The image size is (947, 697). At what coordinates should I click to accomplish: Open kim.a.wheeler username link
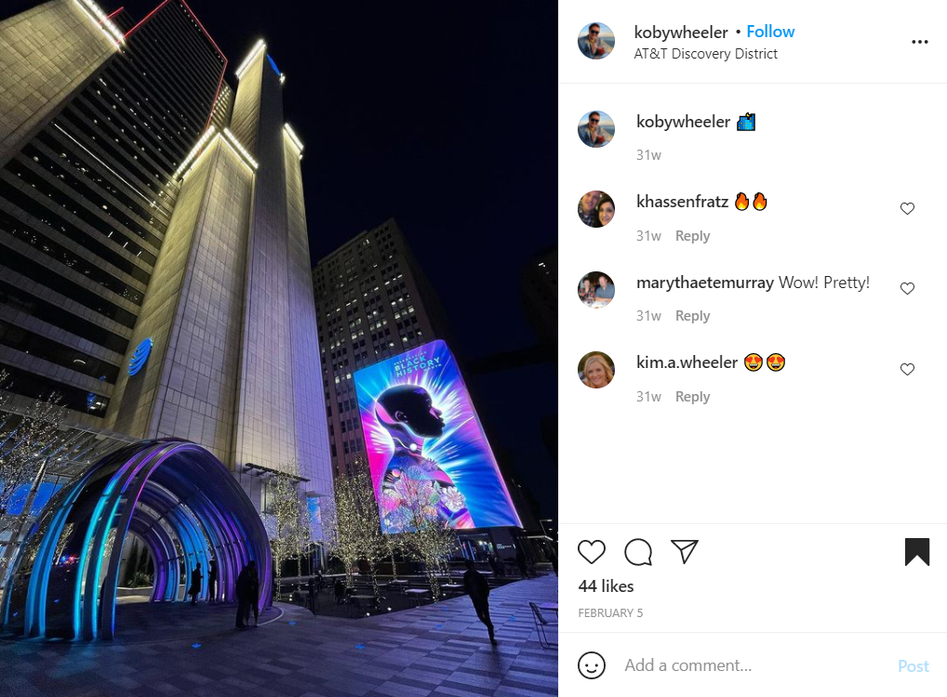coord(687,362)
